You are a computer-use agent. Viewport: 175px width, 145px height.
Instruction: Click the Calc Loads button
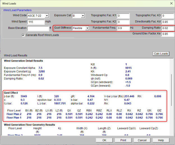click(x=161, y=54)
